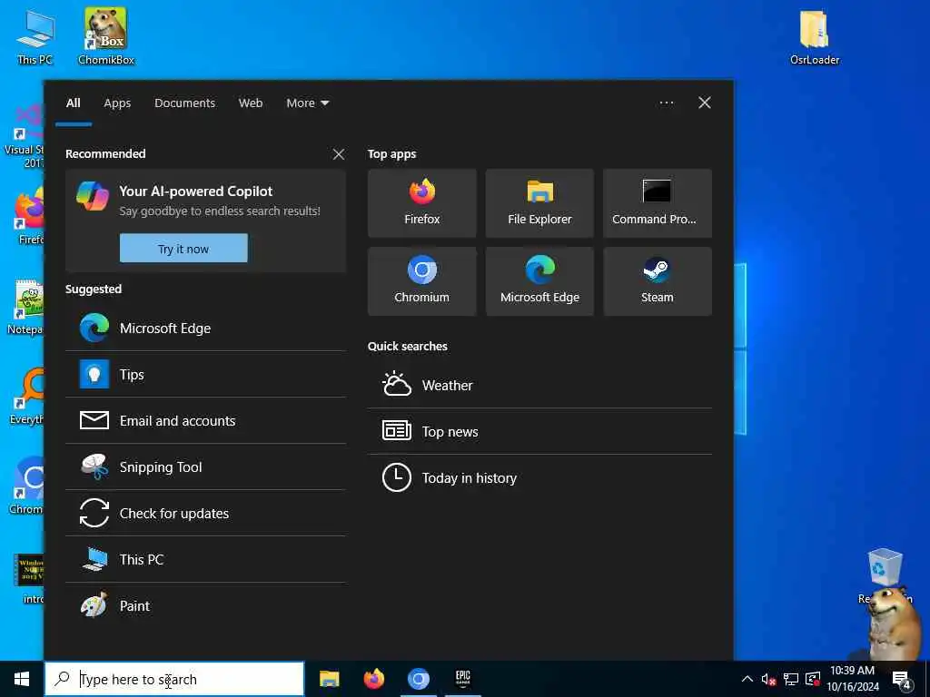Click the Try it now button
The height and width of the screenshot is (697, 930).
183,249
